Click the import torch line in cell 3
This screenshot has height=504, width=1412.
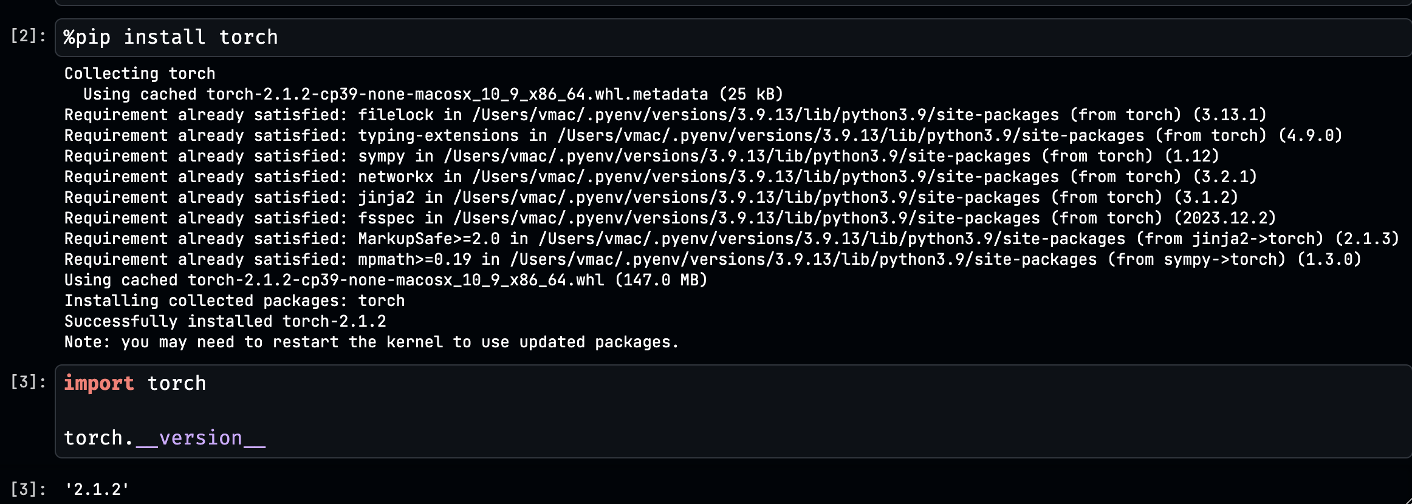[x=135, y=384]
